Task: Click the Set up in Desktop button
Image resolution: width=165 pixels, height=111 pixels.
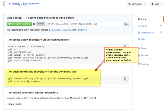Action: coord(19,24)
